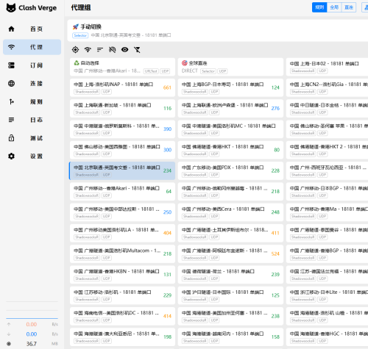Switch to 直连 direct mode
Screen dimensions: 368x349
point(349,7)
